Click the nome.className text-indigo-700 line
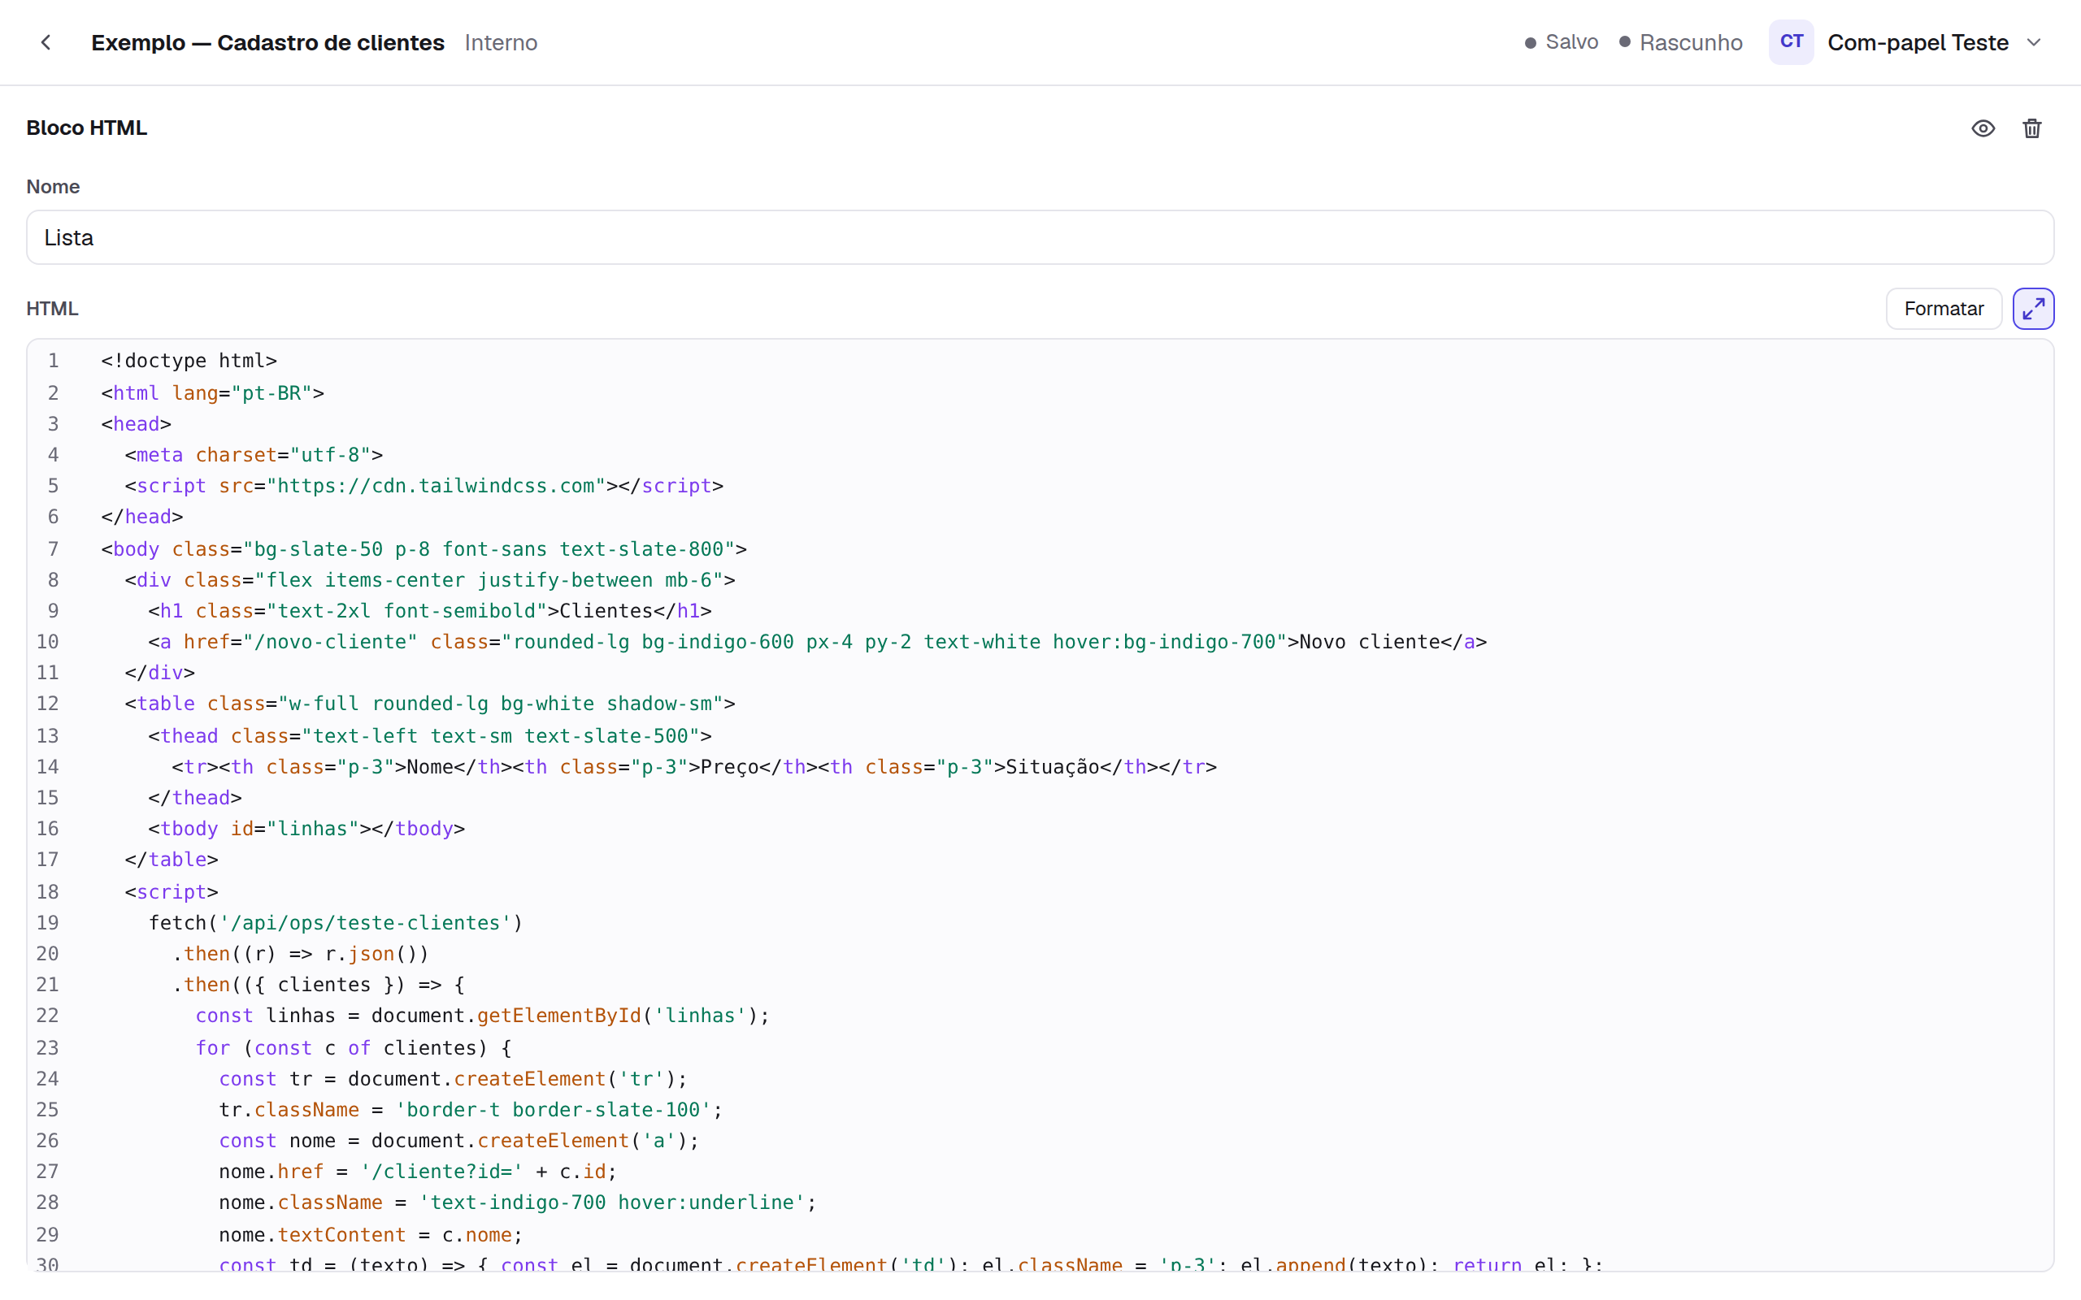2081x1300 pixels. click(518, 1202)
